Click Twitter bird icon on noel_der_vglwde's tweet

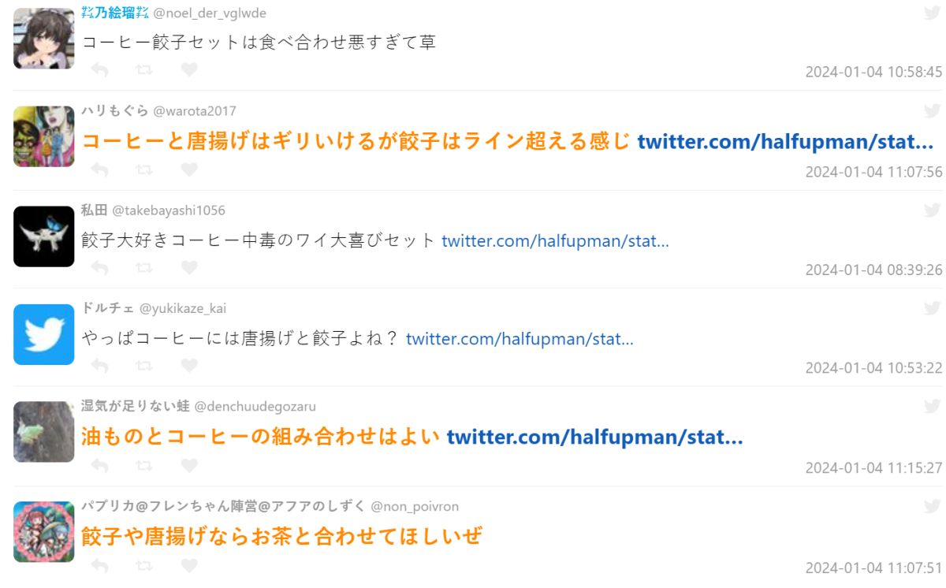tap(933, 12)
